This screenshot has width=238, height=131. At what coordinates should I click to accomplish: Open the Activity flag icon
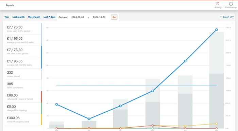click(x=218, y=4)
